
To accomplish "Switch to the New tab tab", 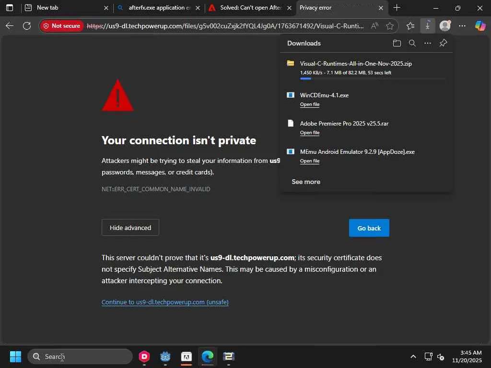I will pos(66,8).
